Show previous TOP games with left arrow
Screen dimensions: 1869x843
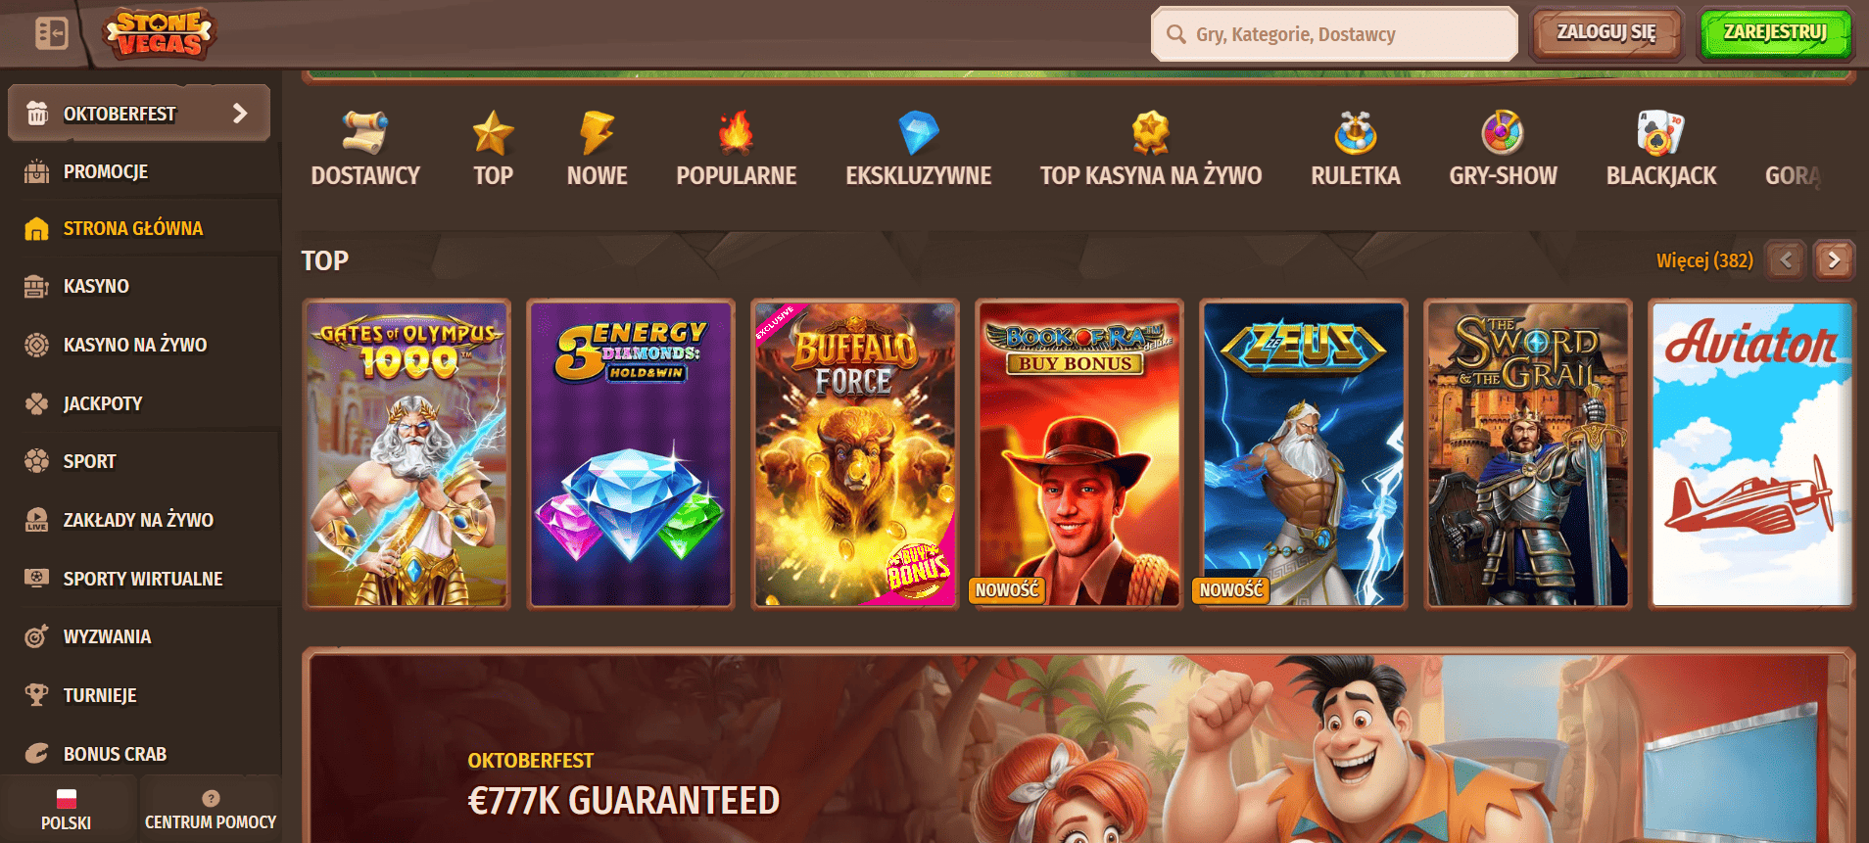point(1786,260)
